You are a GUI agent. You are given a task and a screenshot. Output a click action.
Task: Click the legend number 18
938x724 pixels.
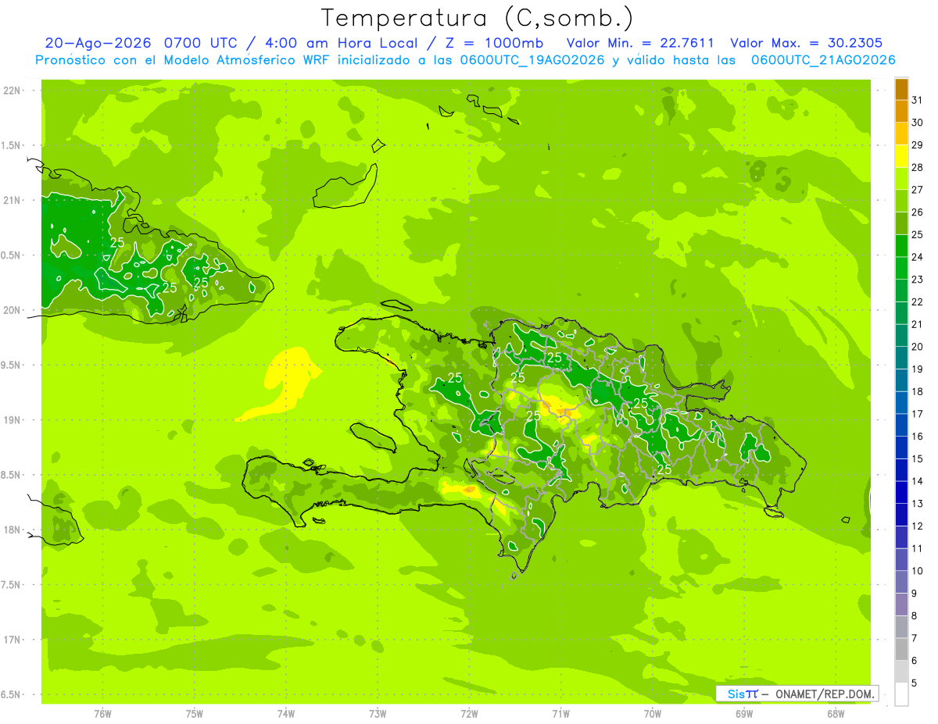coord(917,391)
